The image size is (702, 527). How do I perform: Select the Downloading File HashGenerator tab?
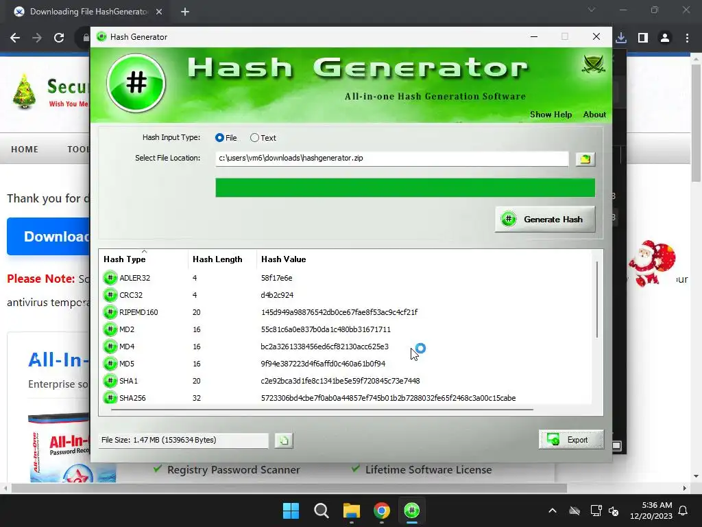[x=88, y=12]
